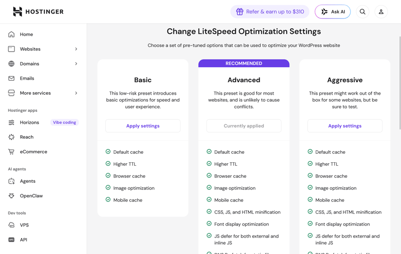This screenshot has height=254, width=401.
Task: Click the page vertical scrollbar
Action: tap(400, 83)
